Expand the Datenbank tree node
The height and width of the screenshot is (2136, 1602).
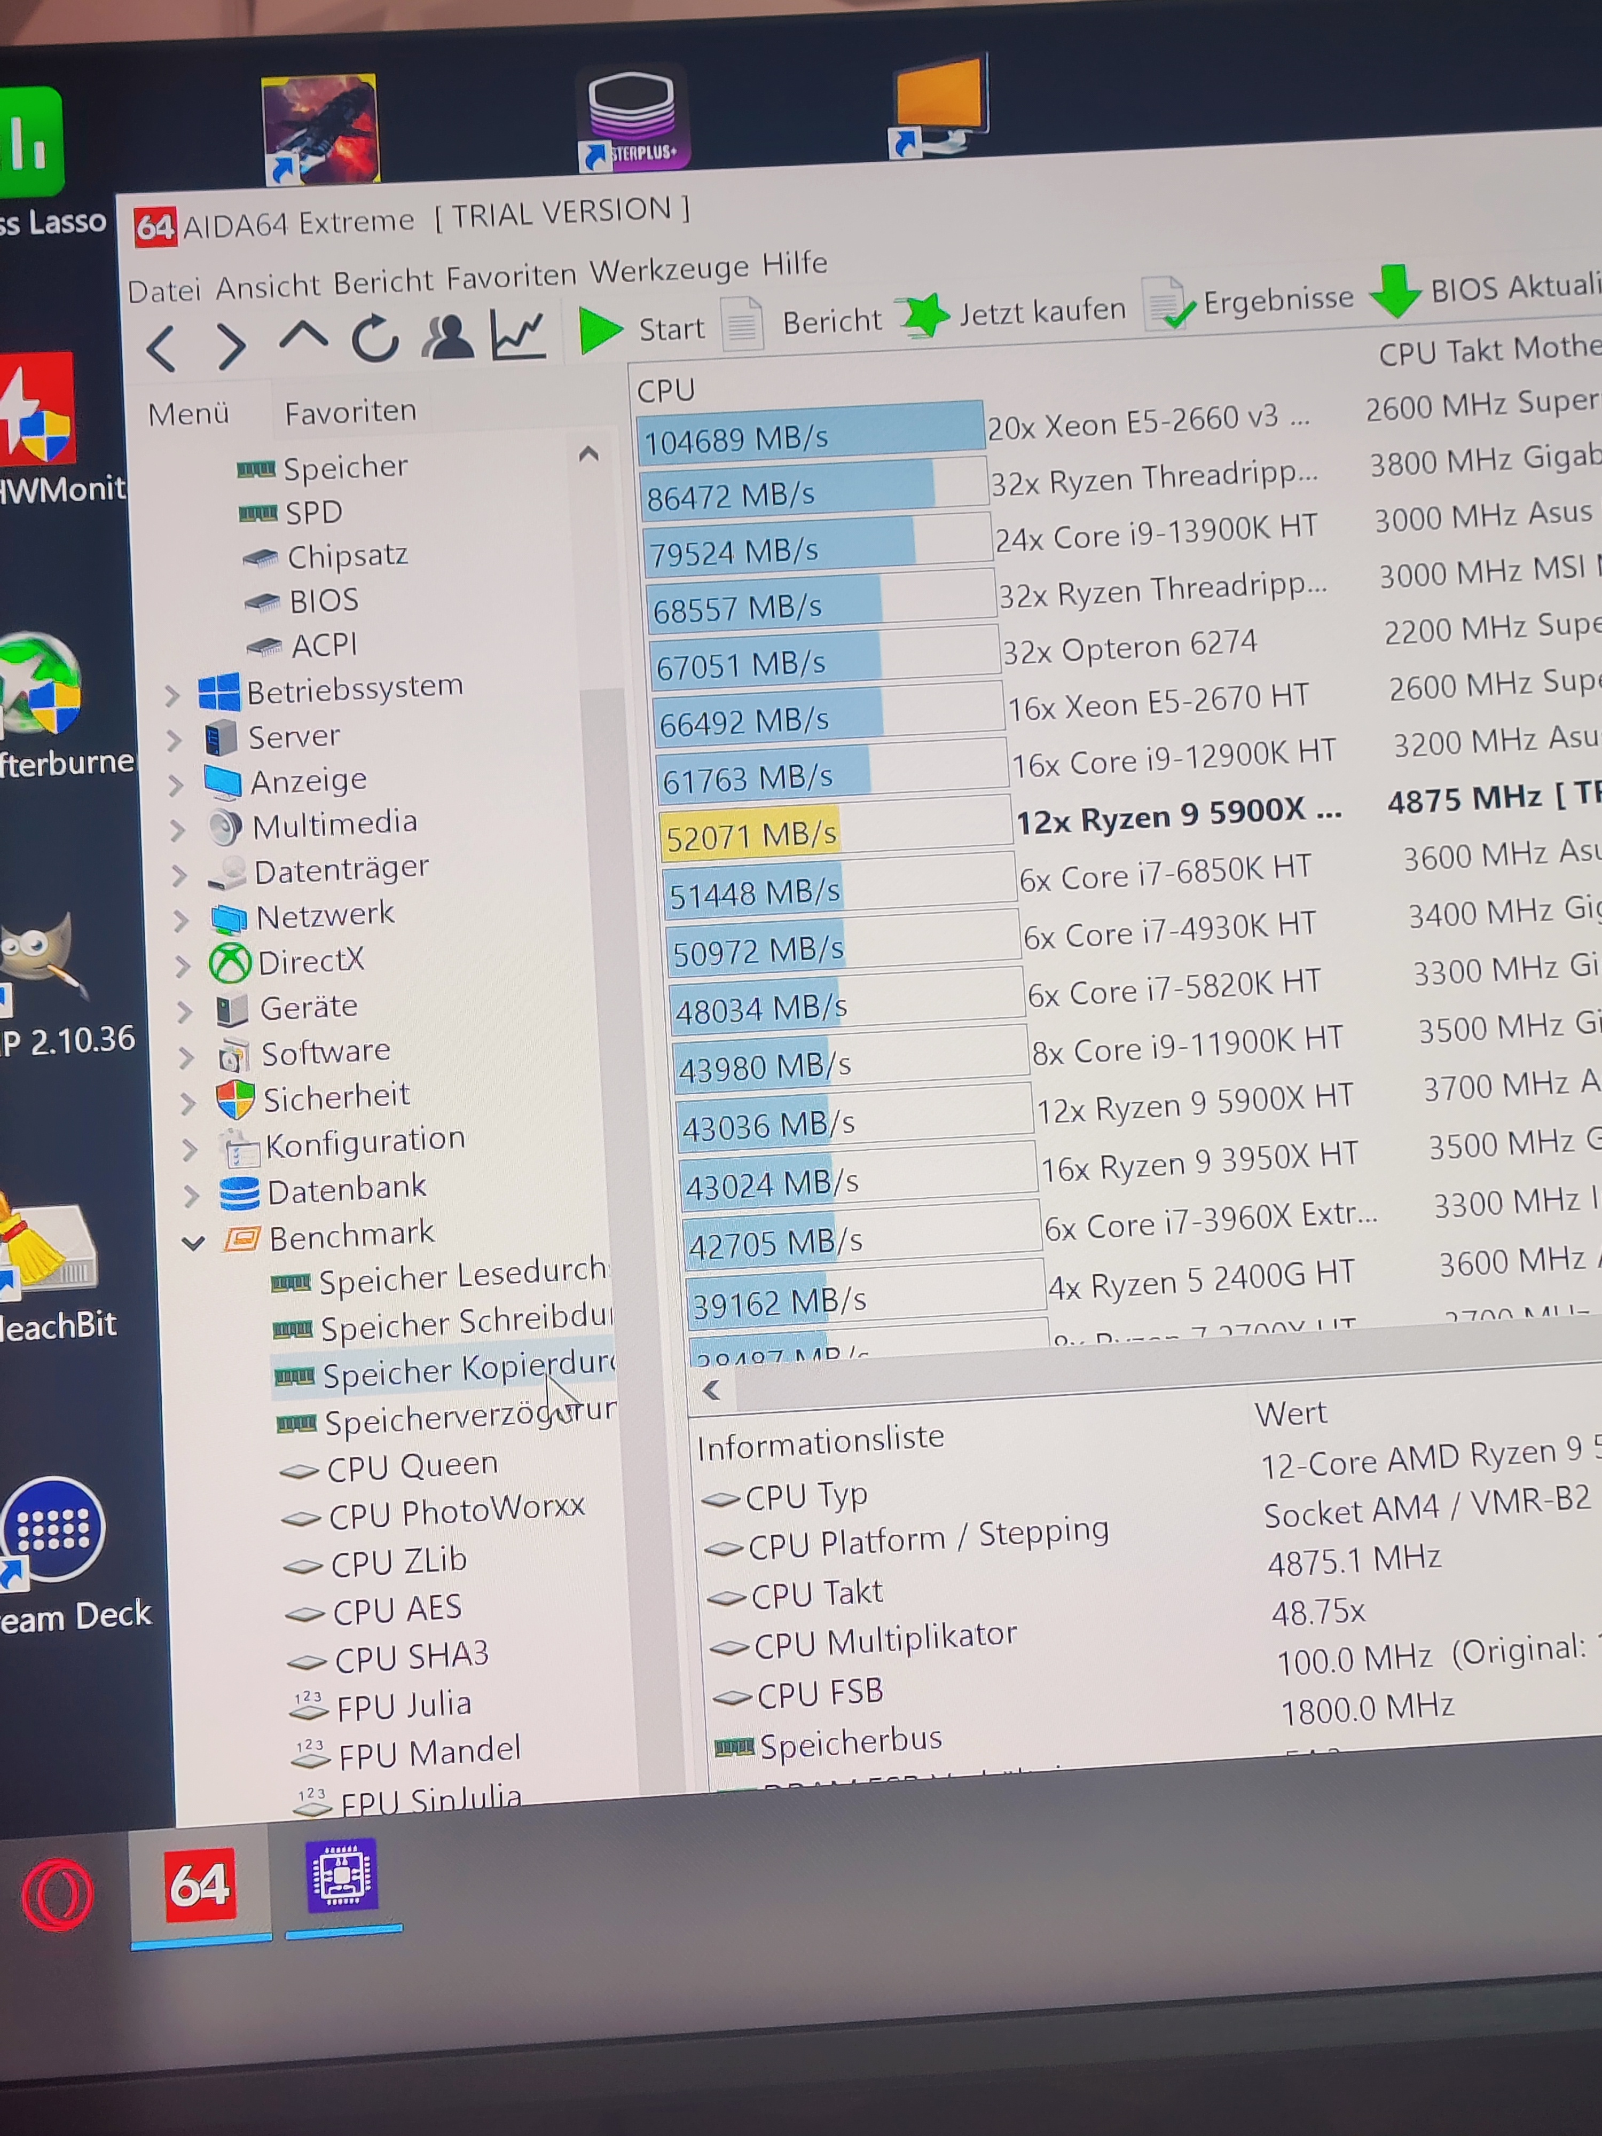(191, 1197)
